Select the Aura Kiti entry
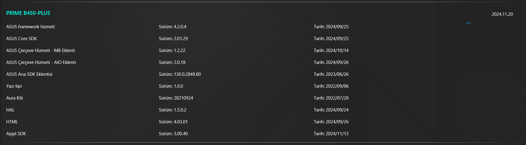This screenshot has height=145, width=526. tap(15, 98)
